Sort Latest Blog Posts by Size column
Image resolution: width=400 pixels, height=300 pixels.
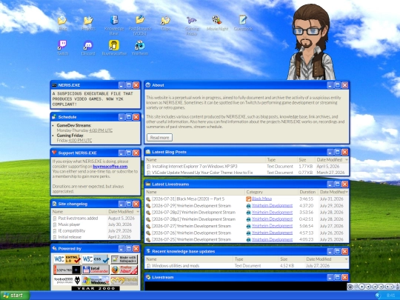(x=306, y=160)
